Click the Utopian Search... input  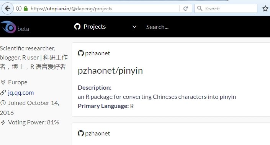pos(157,27)
